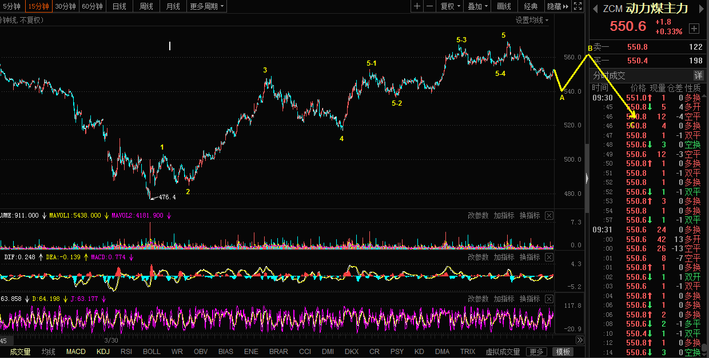Click the 画线 drawing tools button
The image size is (709, 358).
point(504,6)
